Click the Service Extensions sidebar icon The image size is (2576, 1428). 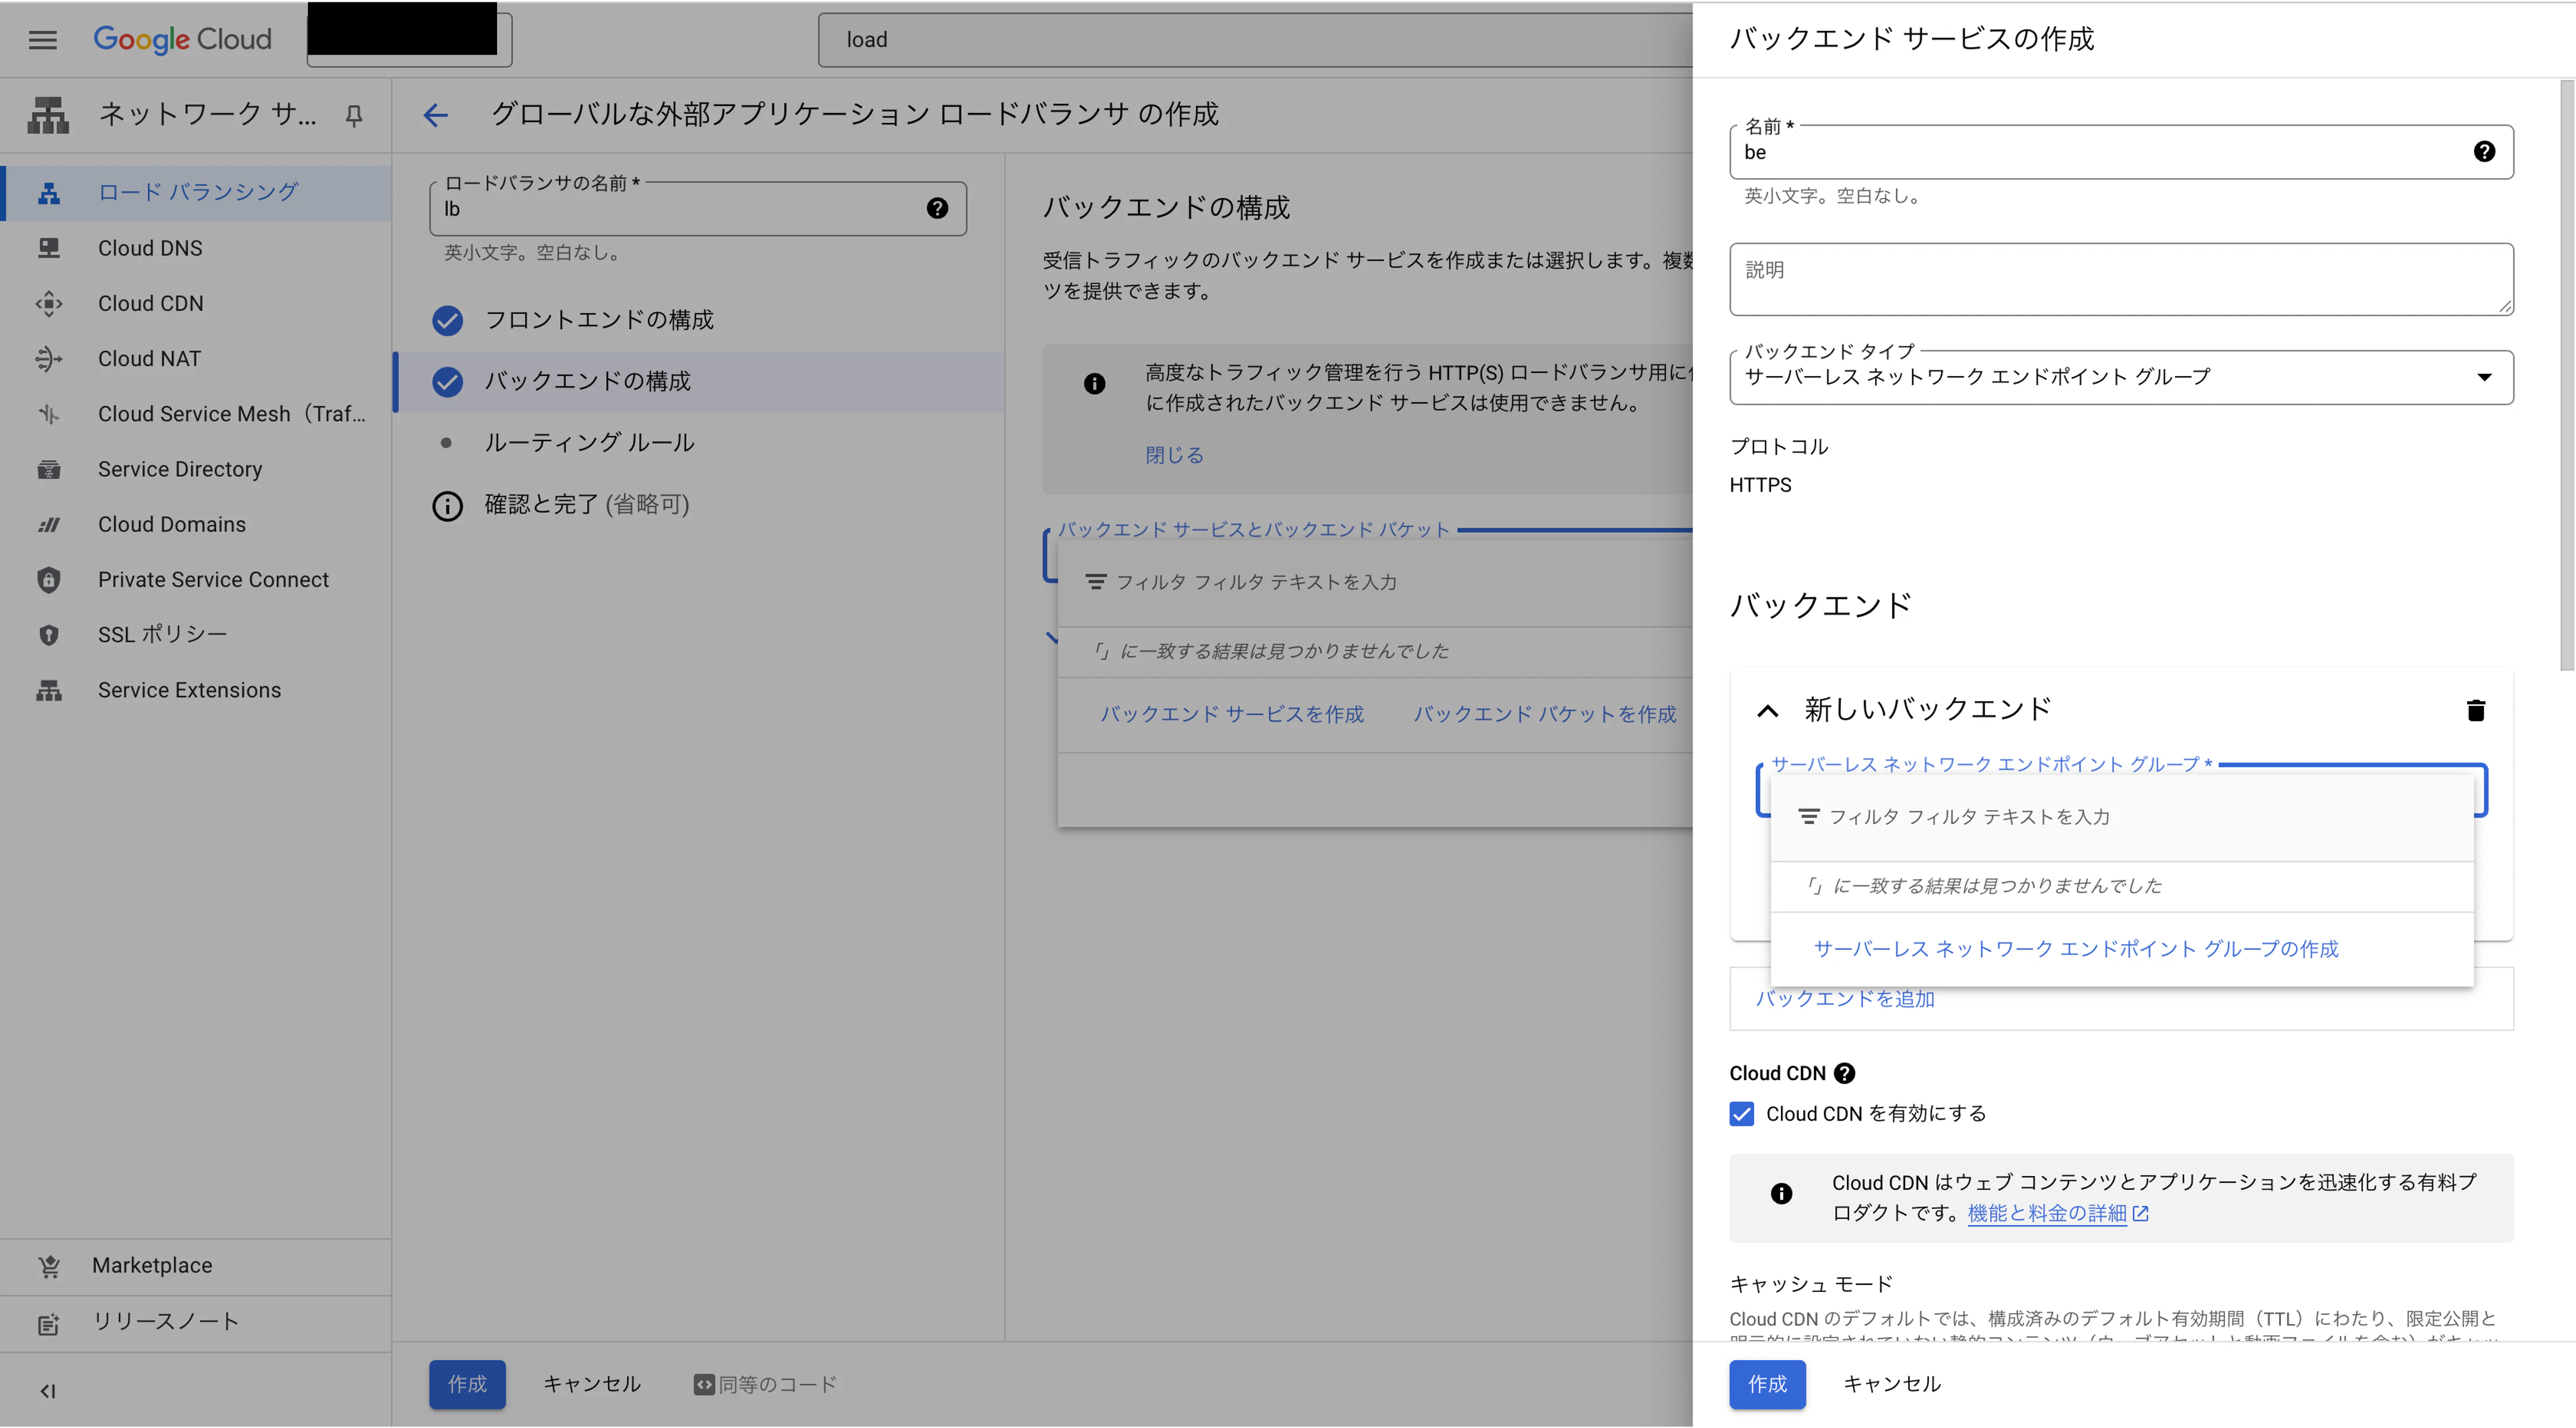[x=48, y=691]
